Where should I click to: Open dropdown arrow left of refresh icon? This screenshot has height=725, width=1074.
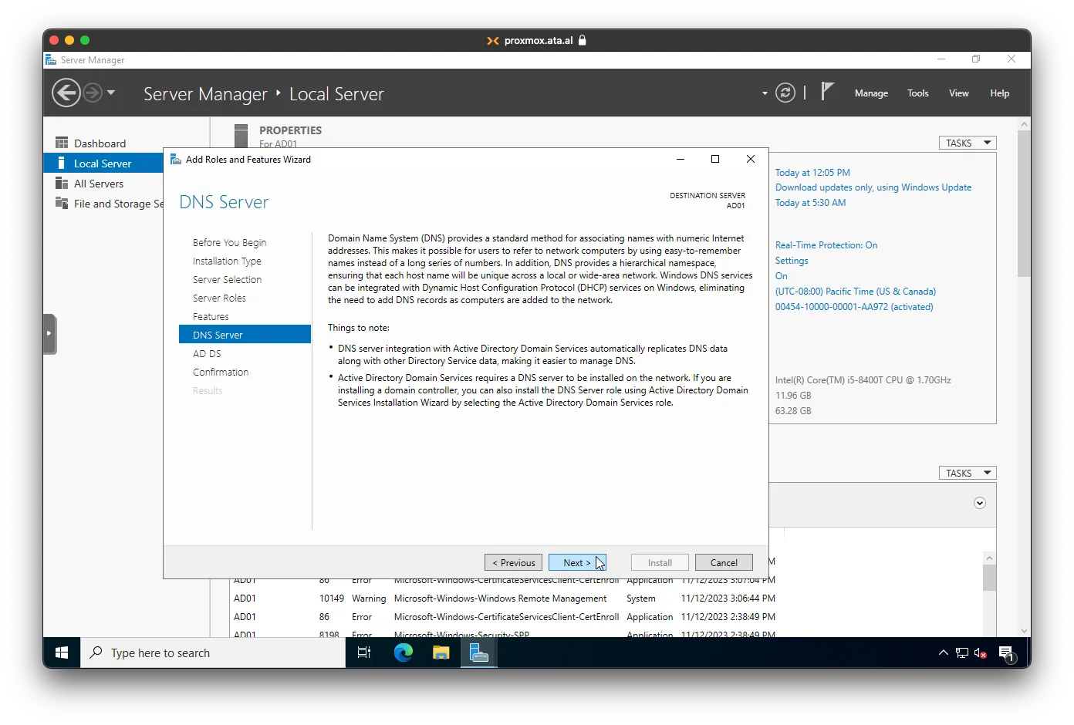pos(765,93)
